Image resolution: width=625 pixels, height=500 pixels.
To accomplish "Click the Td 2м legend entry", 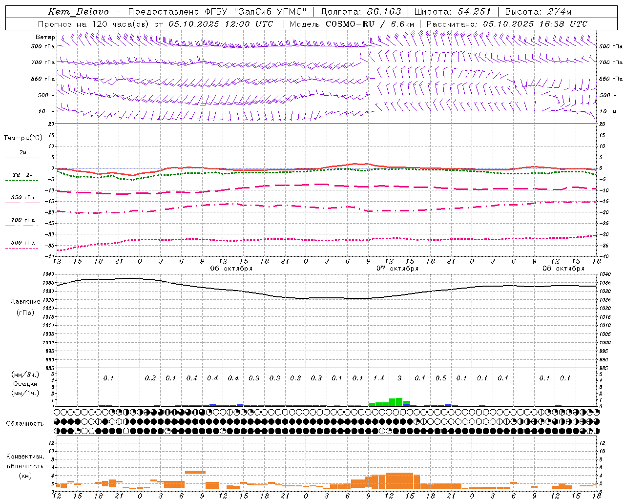I will (22, 175).
